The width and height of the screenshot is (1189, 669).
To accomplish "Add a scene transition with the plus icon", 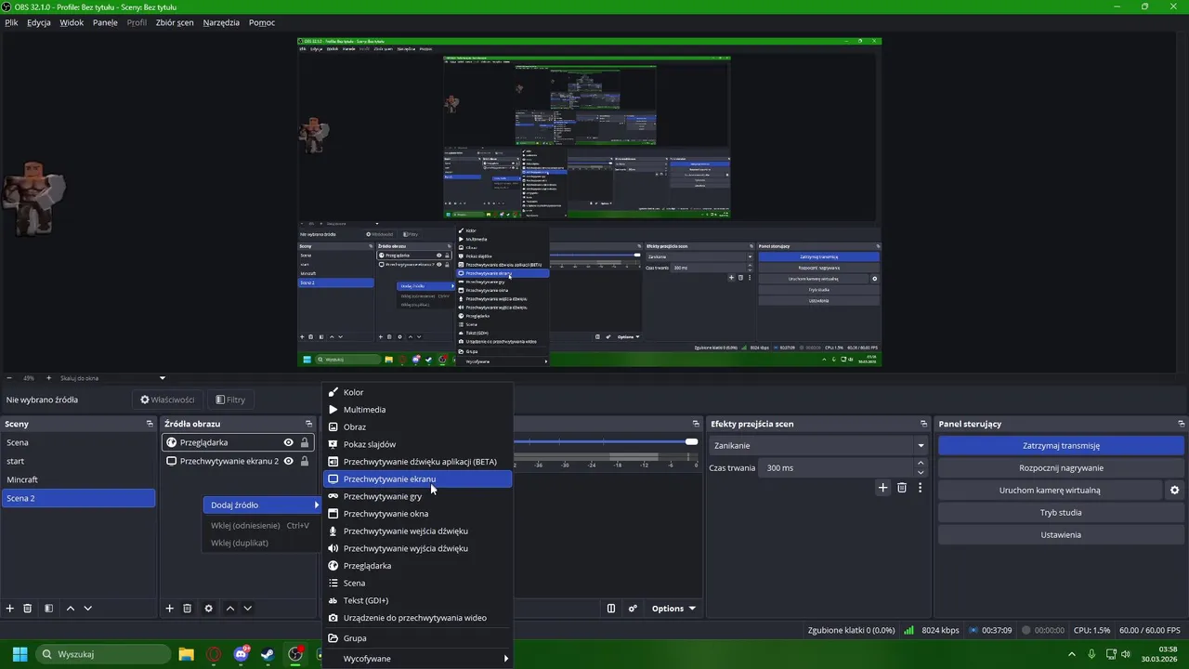I will tap(883, 488).
